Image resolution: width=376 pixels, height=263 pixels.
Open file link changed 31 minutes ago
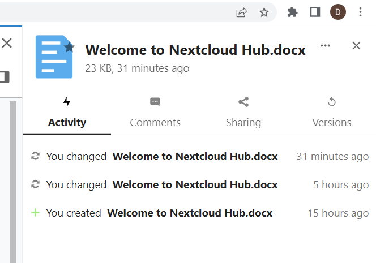pyautogui.click(x=195, y=157)
